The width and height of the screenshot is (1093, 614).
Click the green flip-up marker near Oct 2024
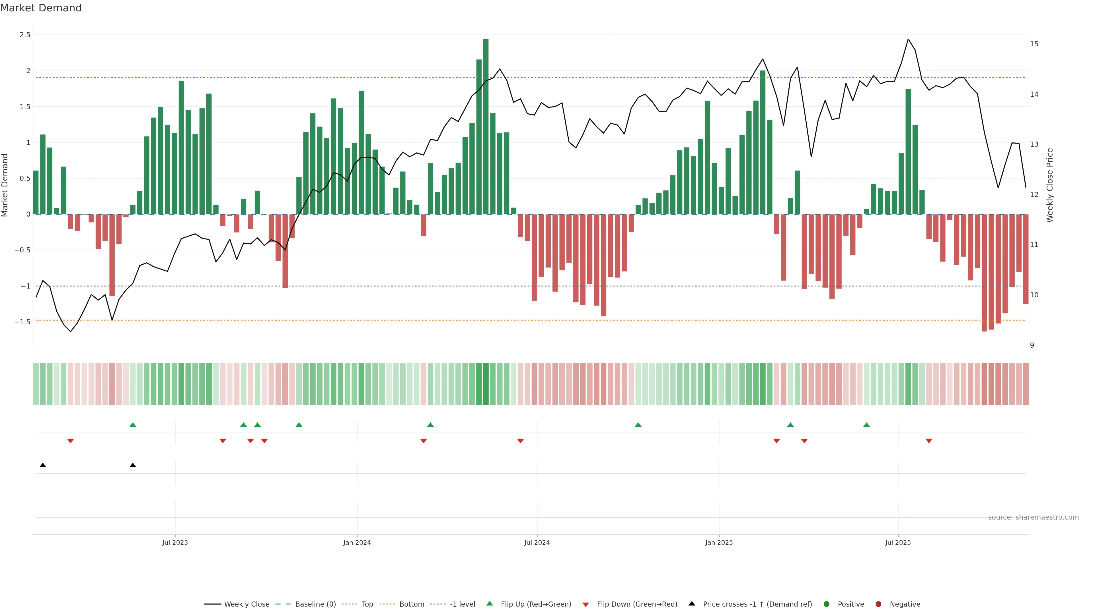[x=638, y=425]
